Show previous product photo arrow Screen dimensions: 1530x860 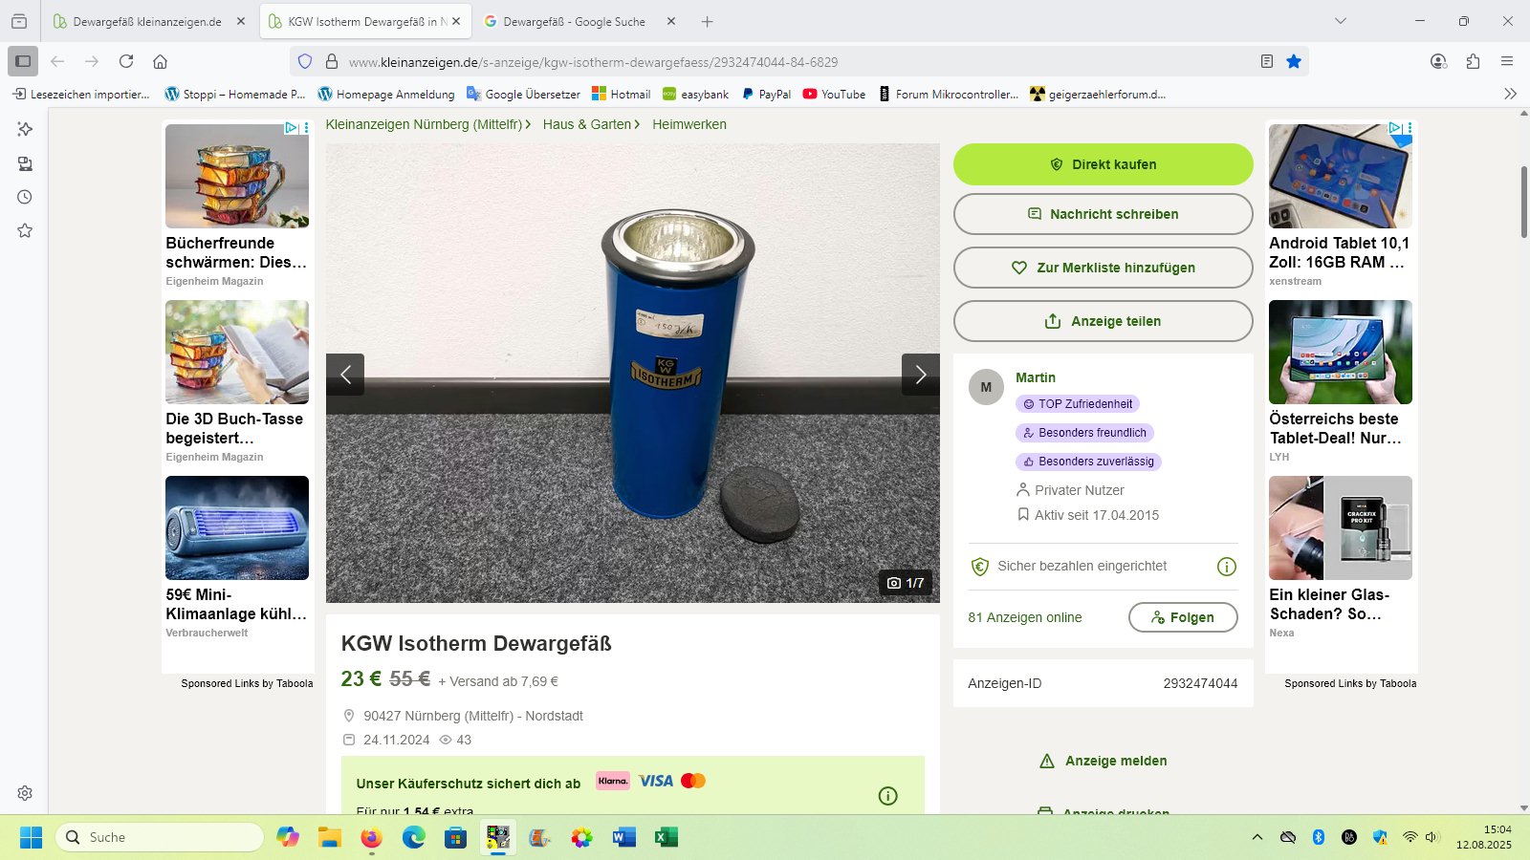(345, 375)
